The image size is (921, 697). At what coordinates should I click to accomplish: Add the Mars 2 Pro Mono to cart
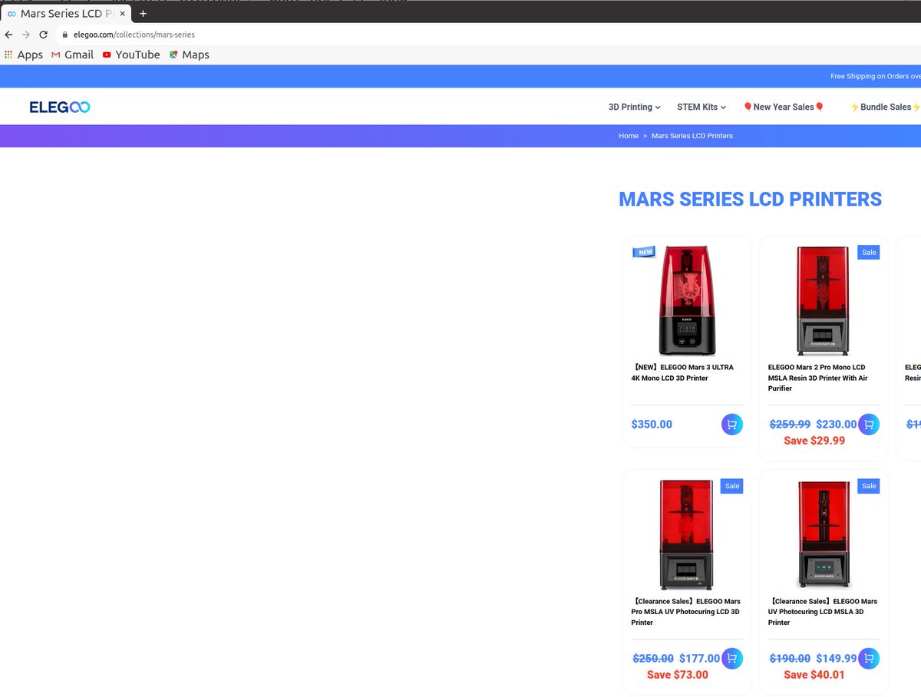[x=869, y=424]
